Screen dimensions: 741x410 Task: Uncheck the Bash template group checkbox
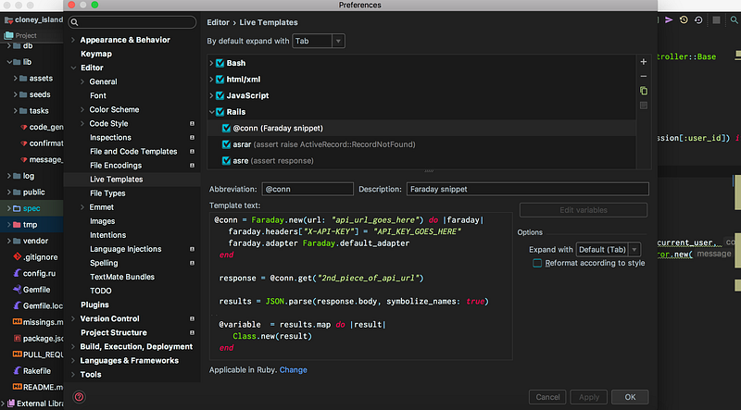220,63
